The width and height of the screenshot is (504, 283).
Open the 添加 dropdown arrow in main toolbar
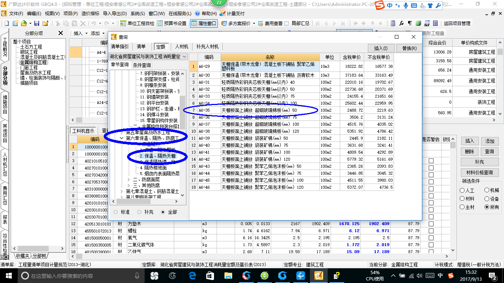pyautogui.click(x=103, y=33)
